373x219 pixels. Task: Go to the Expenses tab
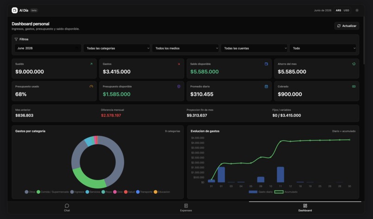(x=186, y=207)
